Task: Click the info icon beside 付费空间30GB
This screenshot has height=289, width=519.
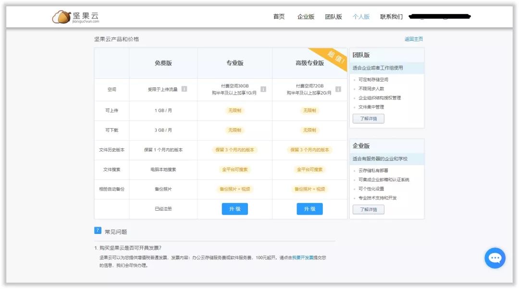Action: coord(263,89)
